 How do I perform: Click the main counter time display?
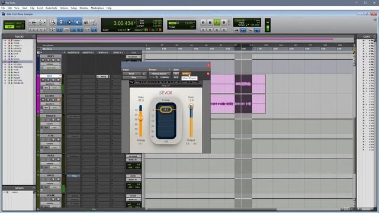(x=123, y=23)
